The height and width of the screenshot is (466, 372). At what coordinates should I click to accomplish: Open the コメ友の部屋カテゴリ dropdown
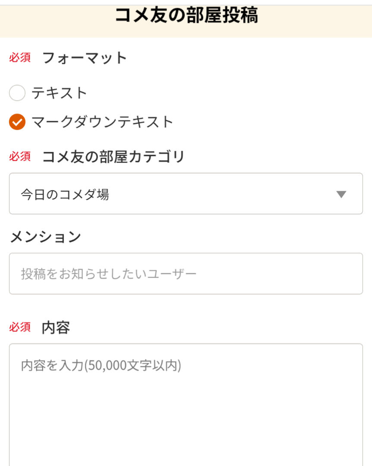tap(186, 194)
